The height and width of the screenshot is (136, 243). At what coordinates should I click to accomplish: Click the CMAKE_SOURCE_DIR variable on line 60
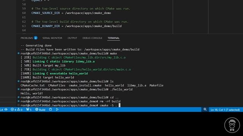pyautogui.click(x=46, y=13)
